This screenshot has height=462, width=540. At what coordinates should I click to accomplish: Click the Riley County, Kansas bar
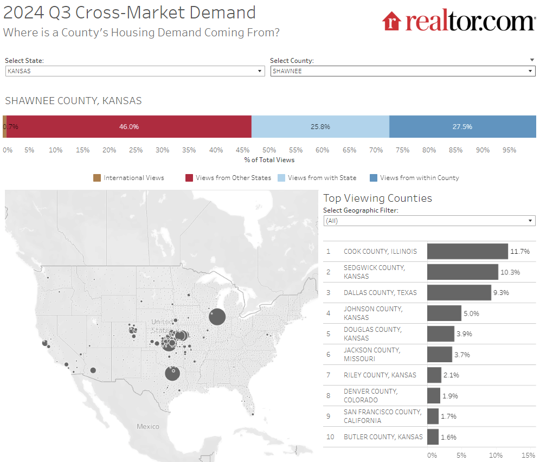434,375
